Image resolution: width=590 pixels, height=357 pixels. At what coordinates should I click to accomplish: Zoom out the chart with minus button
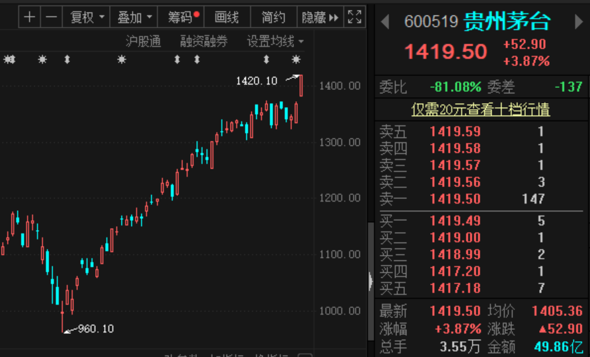[51, 17]
